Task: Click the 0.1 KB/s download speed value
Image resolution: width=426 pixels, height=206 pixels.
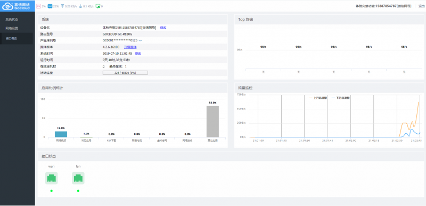Action: tap(88, 6)
